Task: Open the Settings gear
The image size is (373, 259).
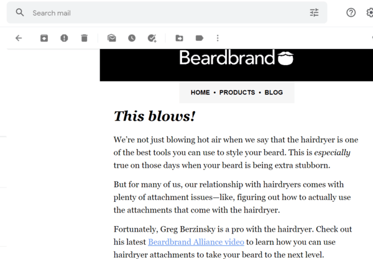Action: 371,12
